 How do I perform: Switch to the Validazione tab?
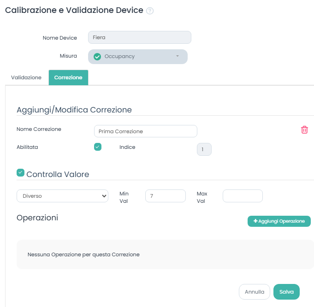tap(26, 77)
